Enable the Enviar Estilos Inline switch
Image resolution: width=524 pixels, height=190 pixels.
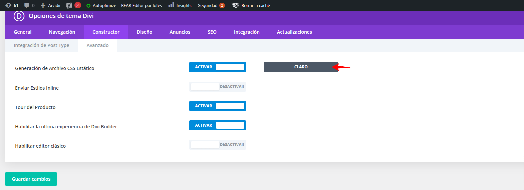click(x=218, y=87)
